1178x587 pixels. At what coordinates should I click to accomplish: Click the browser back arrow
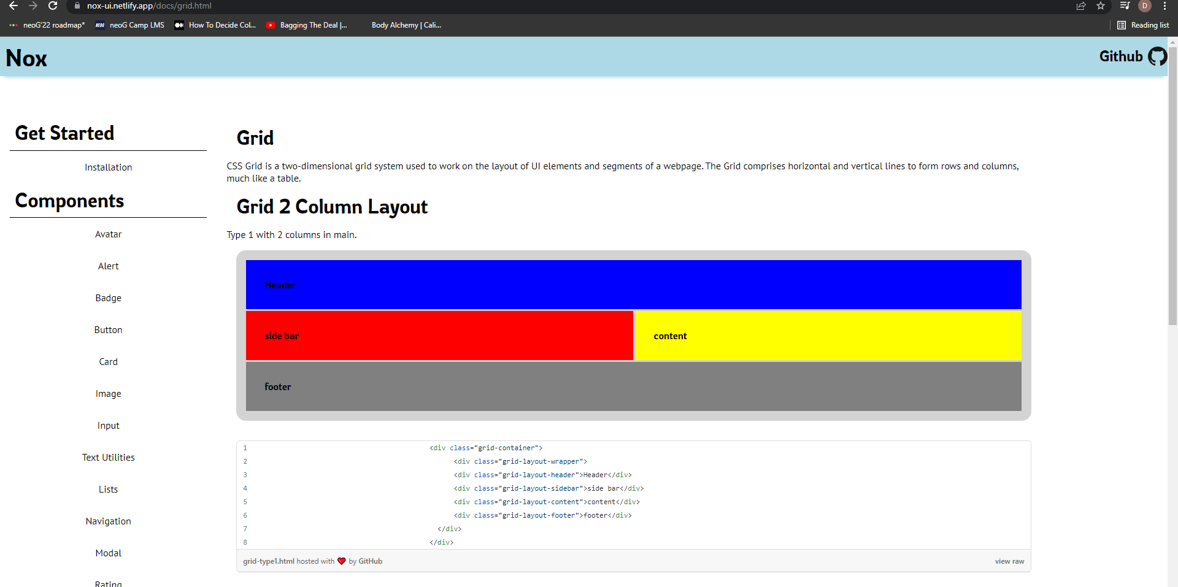(x=13, y=6)
